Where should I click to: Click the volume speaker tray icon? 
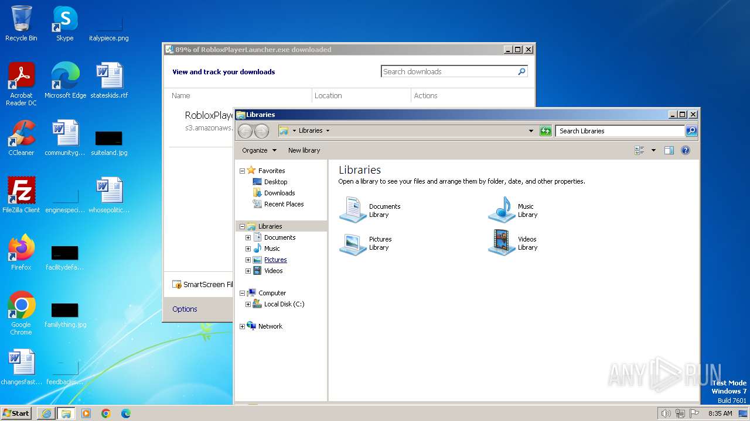coord(666,413)
